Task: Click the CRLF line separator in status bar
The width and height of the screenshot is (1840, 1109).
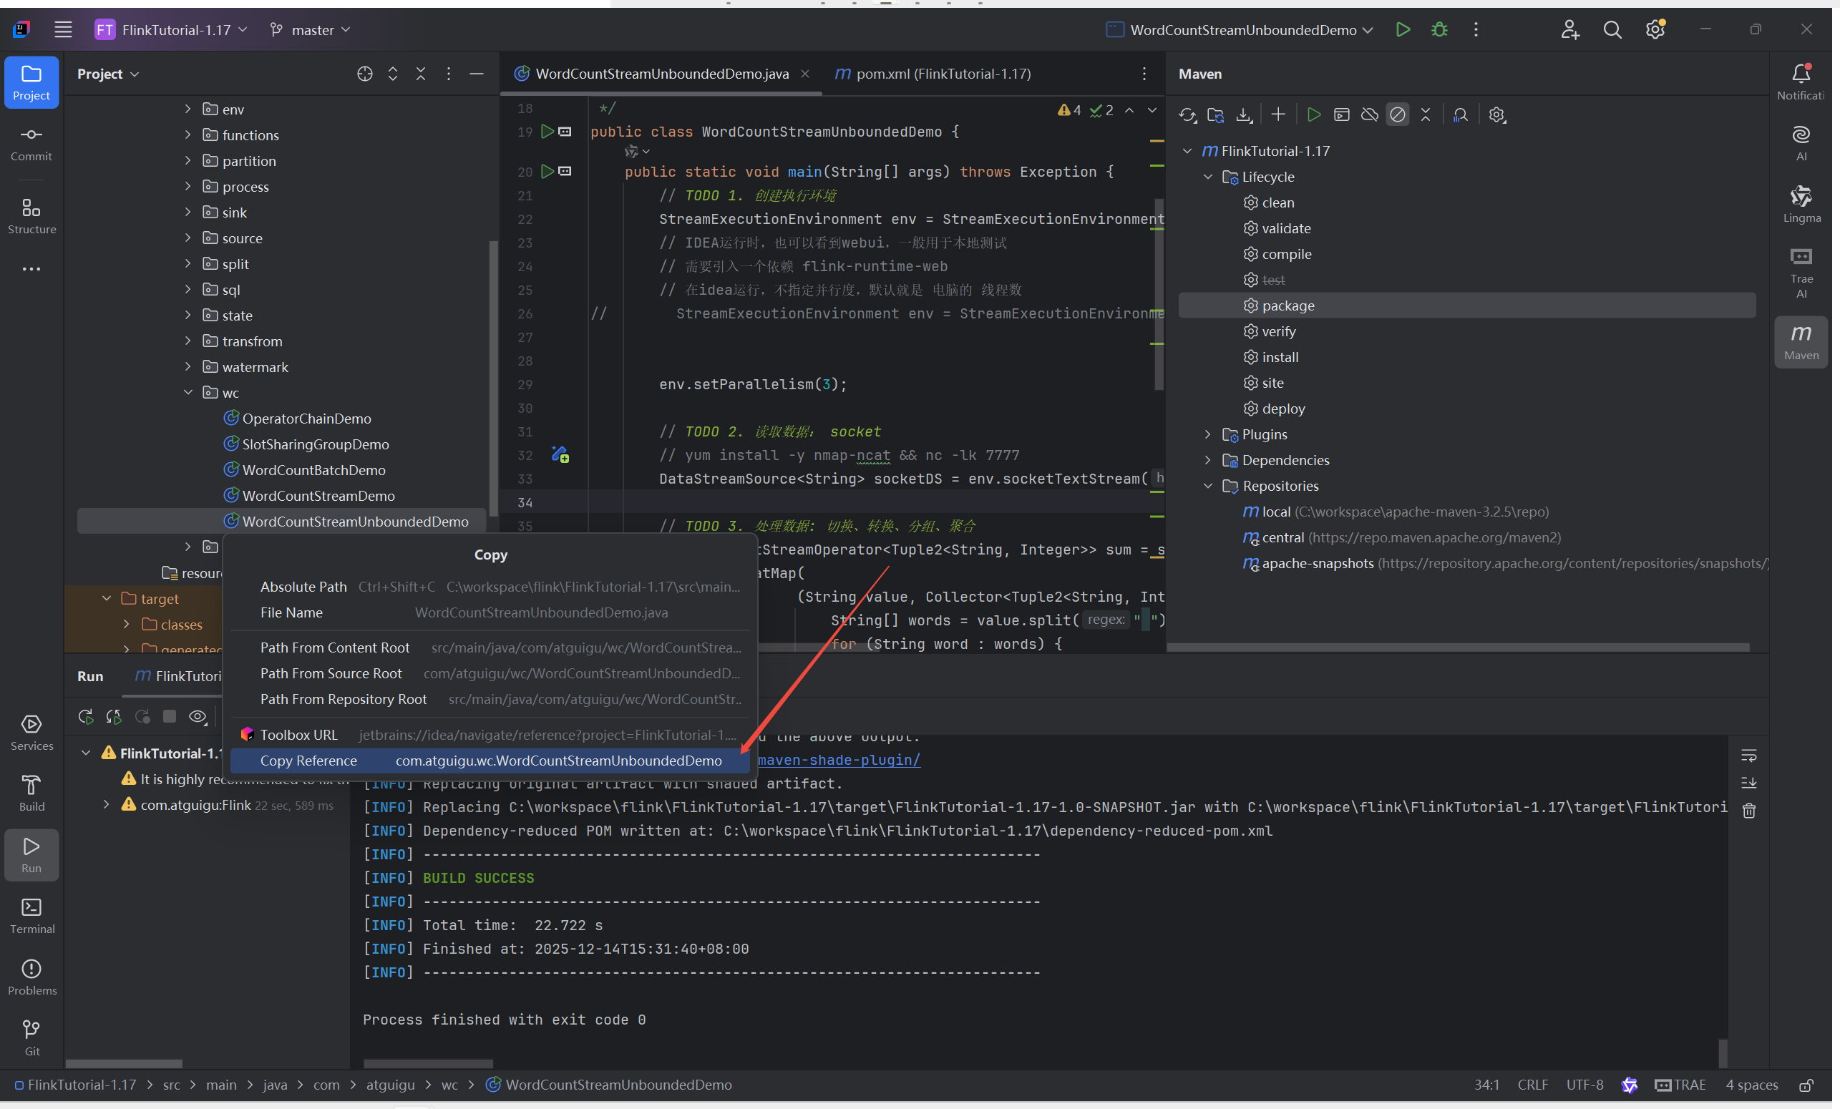Action: (x=1532, y=1085)
